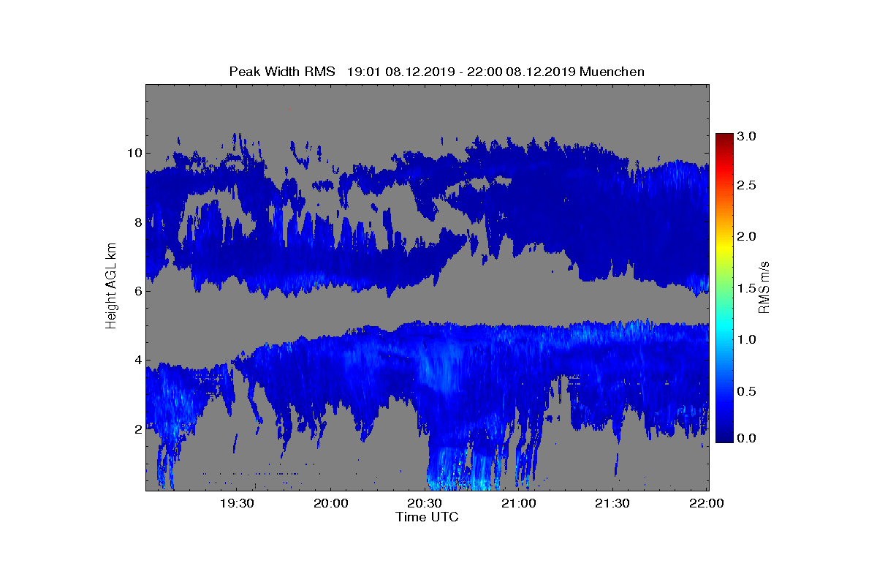Click the colorbar value 1.5
The height and width of the screenshot is (585, 877).
pyautogui.click(x=745, y=289)
